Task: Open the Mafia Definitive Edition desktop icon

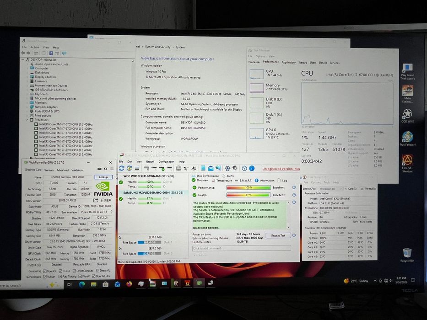Action: click(407, 94)
